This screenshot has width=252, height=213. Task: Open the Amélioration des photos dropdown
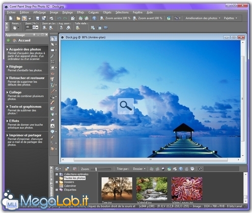point(203,18)
